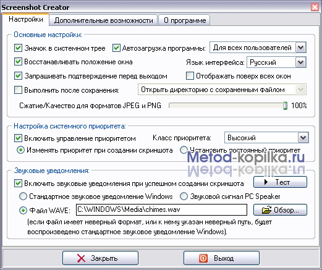Open the Дополнительные возможности tab
This screenshot has height=270, width=322.
(x=103, y=20)
